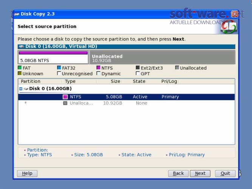252x189 pixels.
Task: Click the magenta usage bar of NTFS partition
Action: (x=53, y=53)
